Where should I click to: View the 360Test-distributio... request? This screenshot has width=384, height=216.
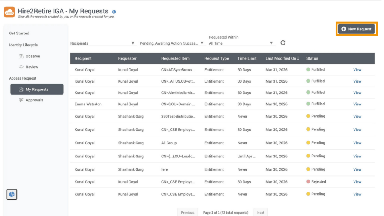[x=357, y=117]
